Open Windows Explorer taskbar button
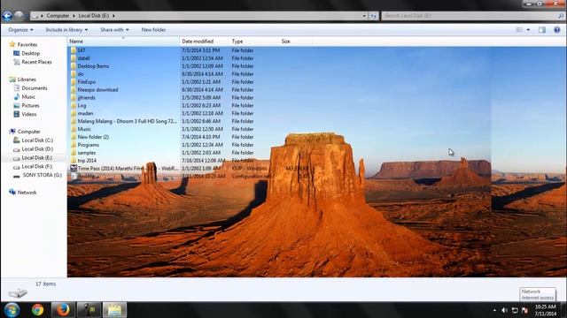This screenshot has height=318, width=567. tap(114, 310)
